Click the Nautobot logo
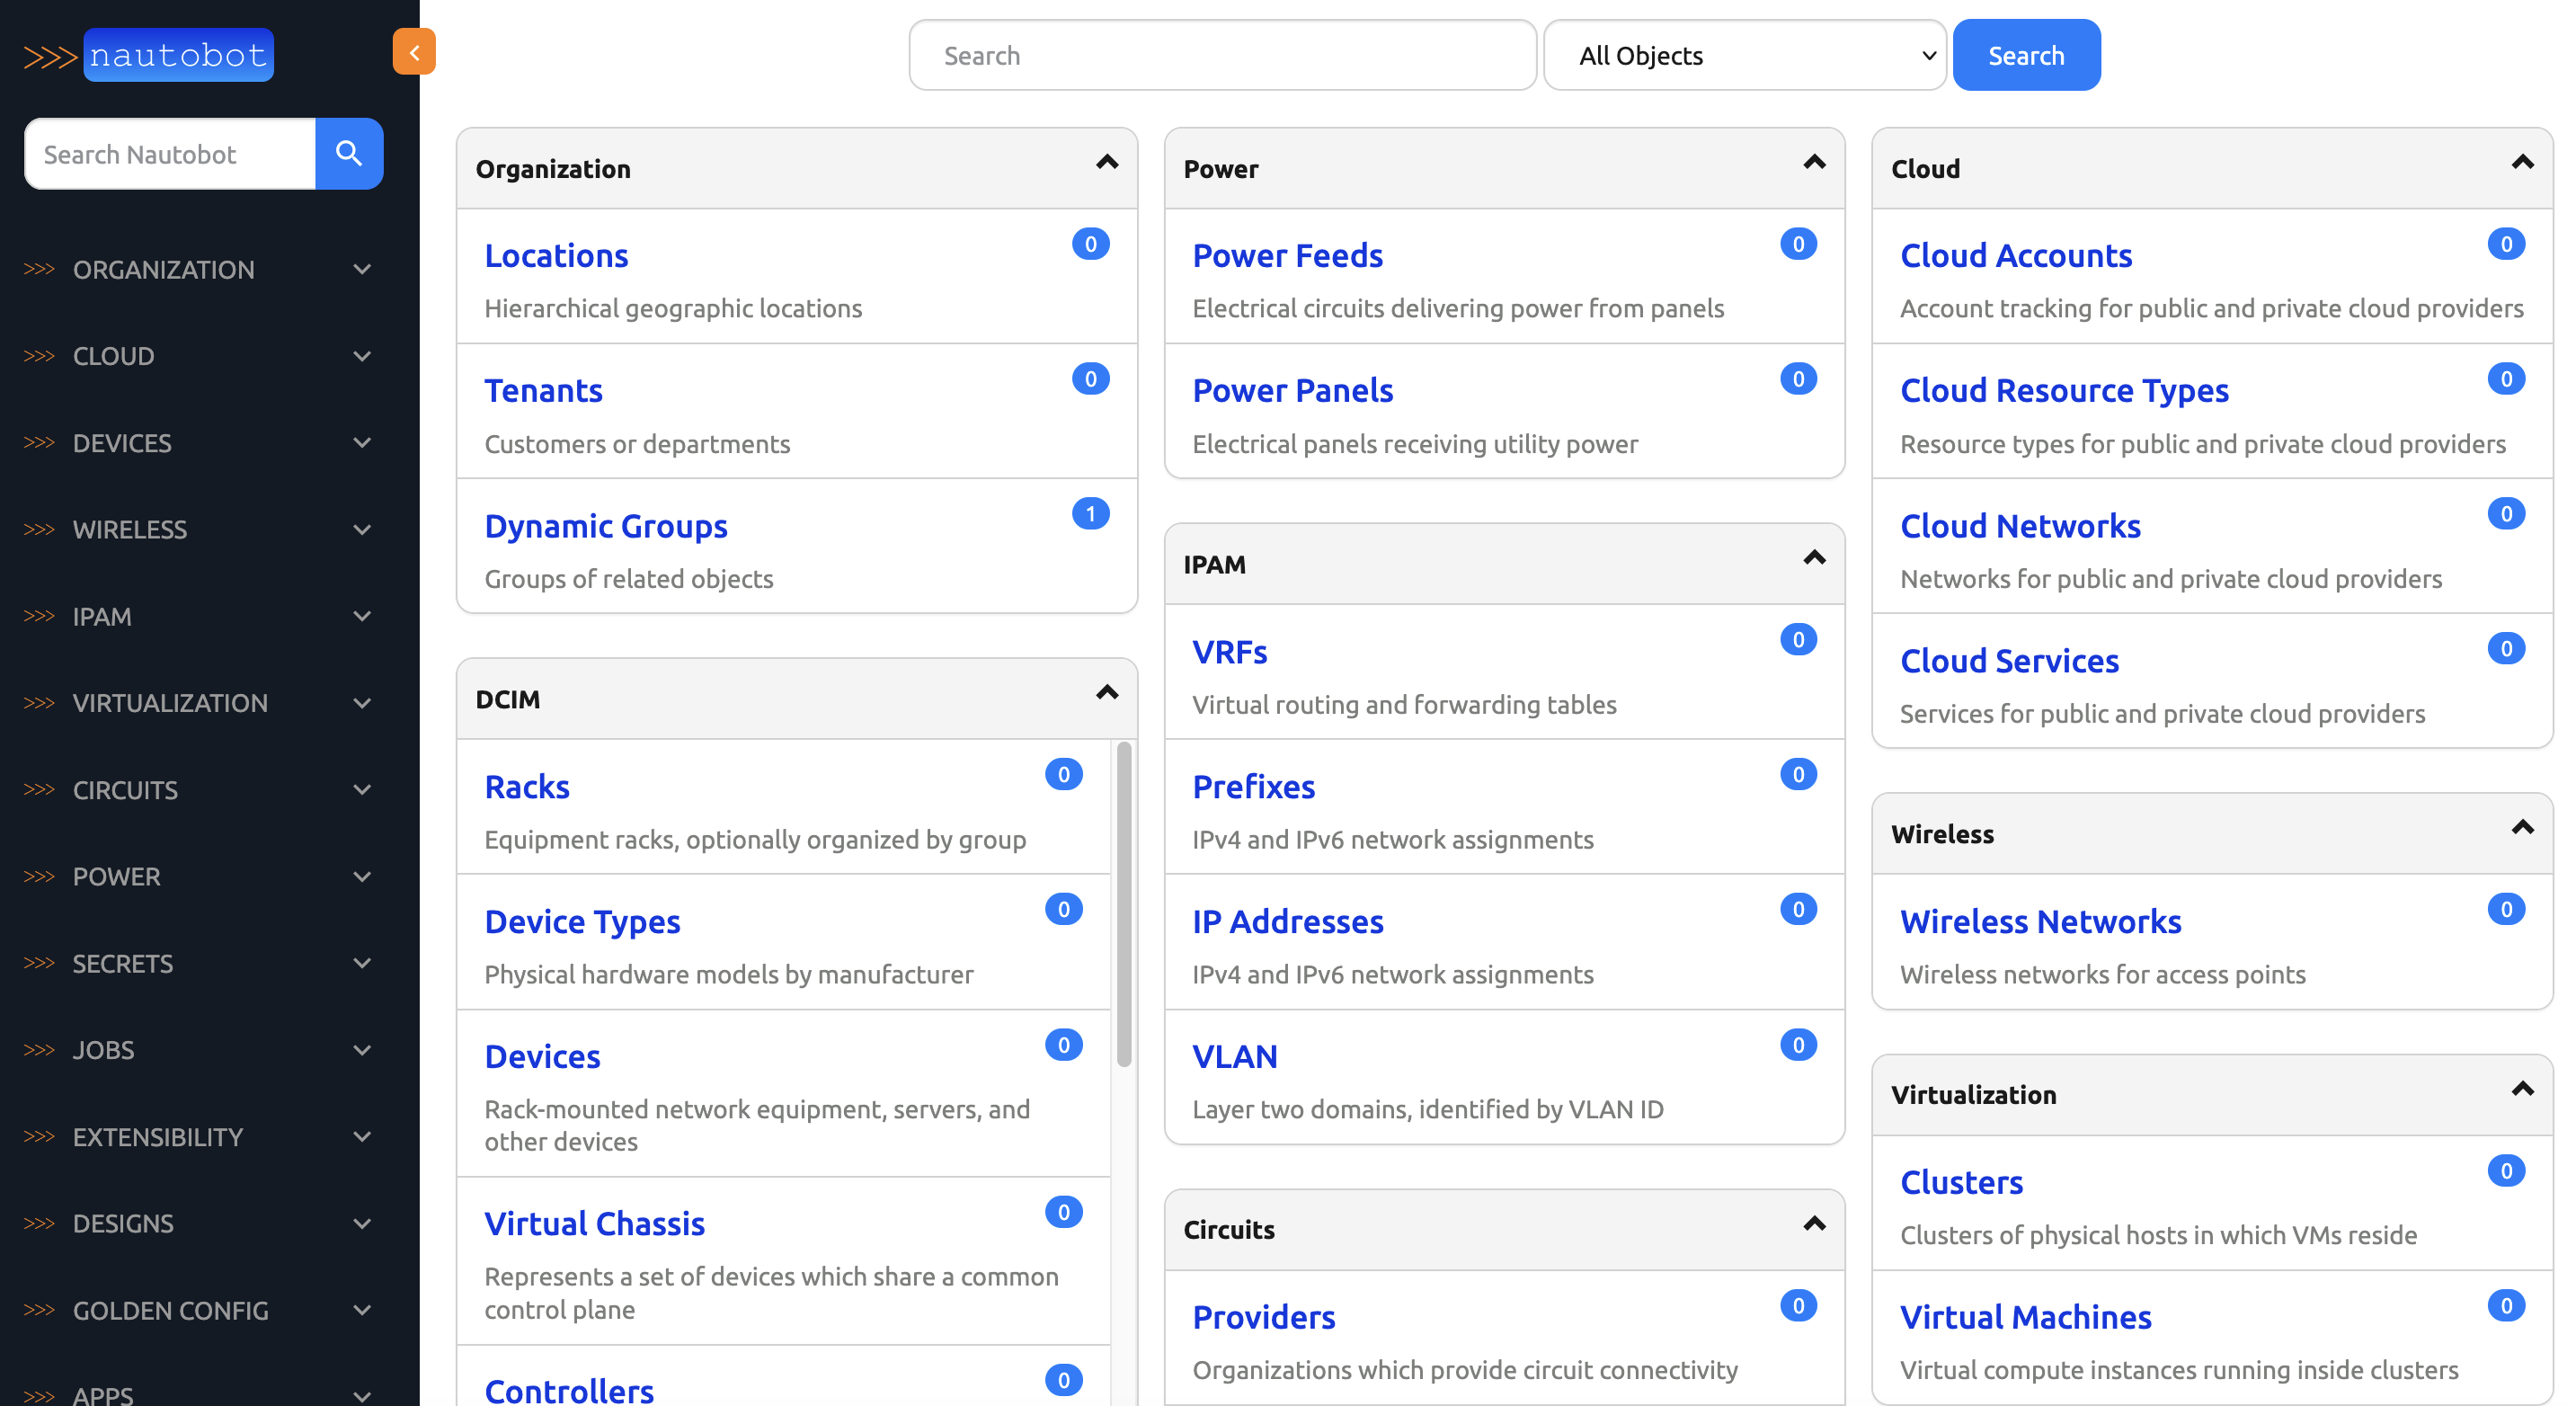This screenshot has width=2576, height=1406. click(150, 55)
